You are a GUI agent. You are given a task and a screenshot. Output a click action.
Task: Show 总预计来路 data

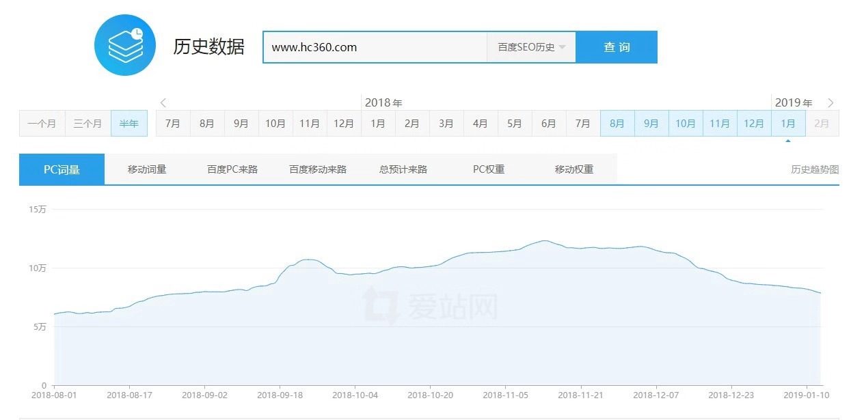click(x=402, y=169)
